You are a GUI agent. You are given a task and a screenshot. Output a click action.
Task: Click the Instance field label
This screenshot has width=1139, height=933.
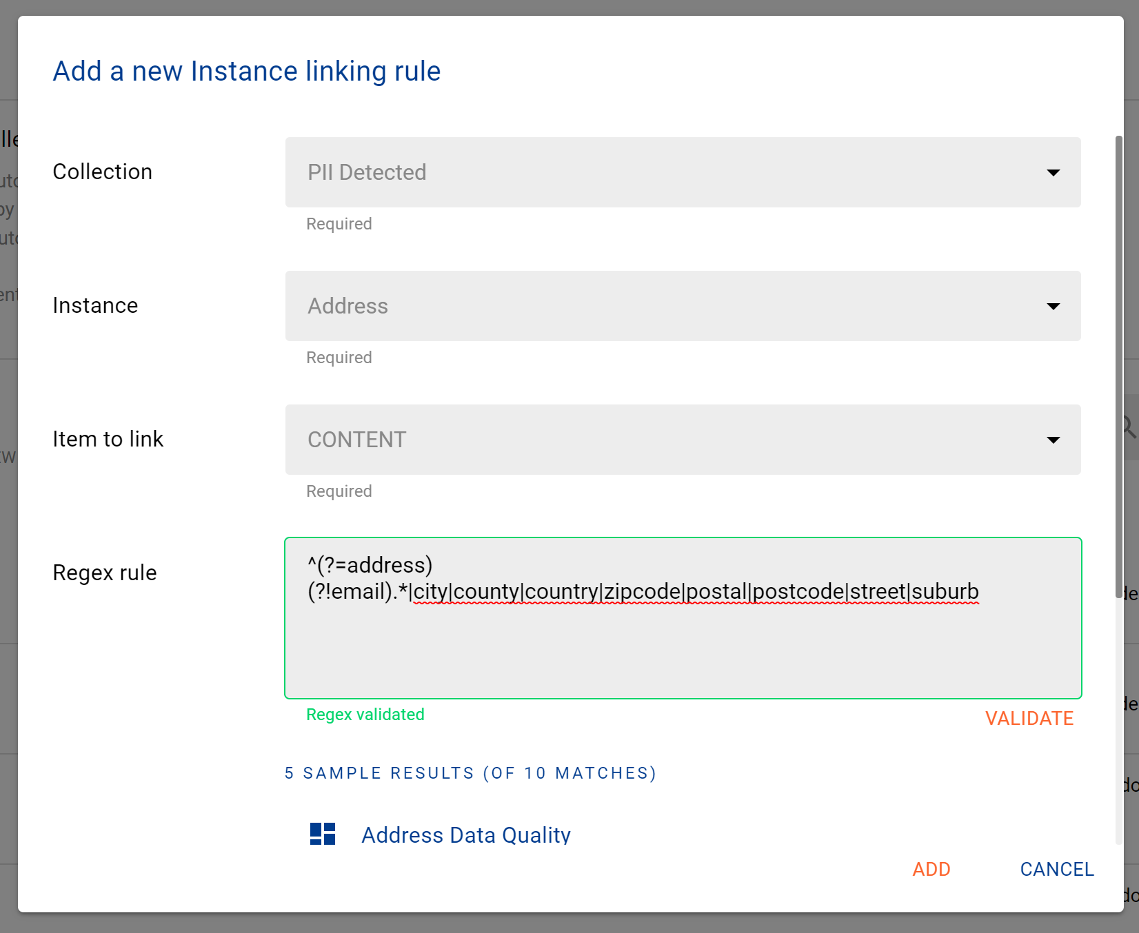coord(95,305)
